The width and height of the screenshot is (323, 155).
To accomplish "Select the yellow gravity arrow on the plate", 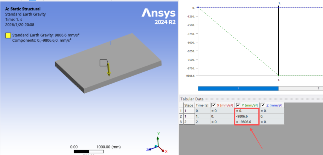I will coord(109,70).
